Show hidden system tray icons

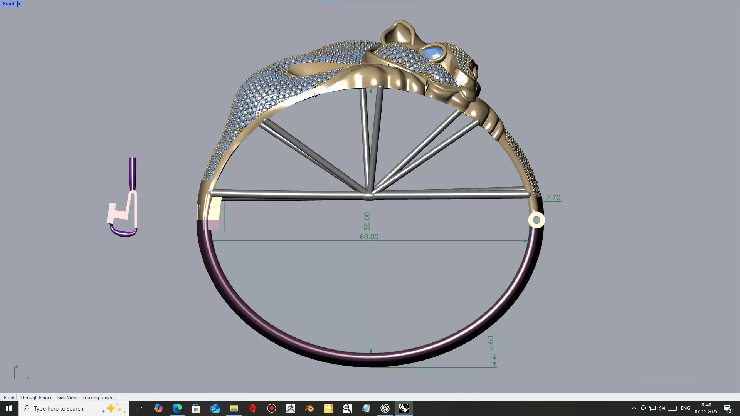pyautogui.click(x=634, y=408)
